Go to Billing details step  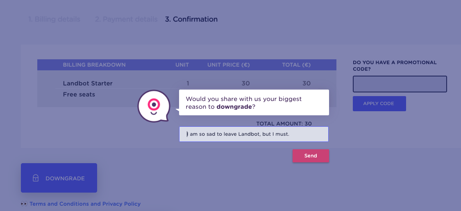pos(54,19)
